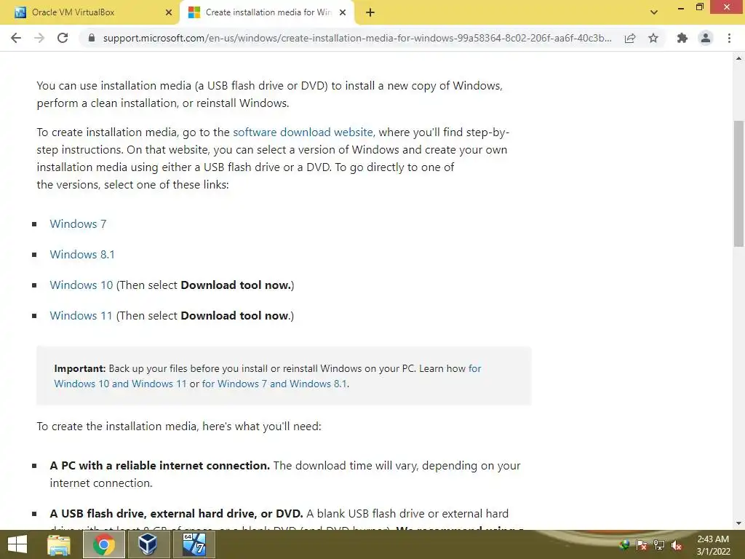745x559 pixels.
Task: Open the Windows 8.1 link
Action: (82, 254)
